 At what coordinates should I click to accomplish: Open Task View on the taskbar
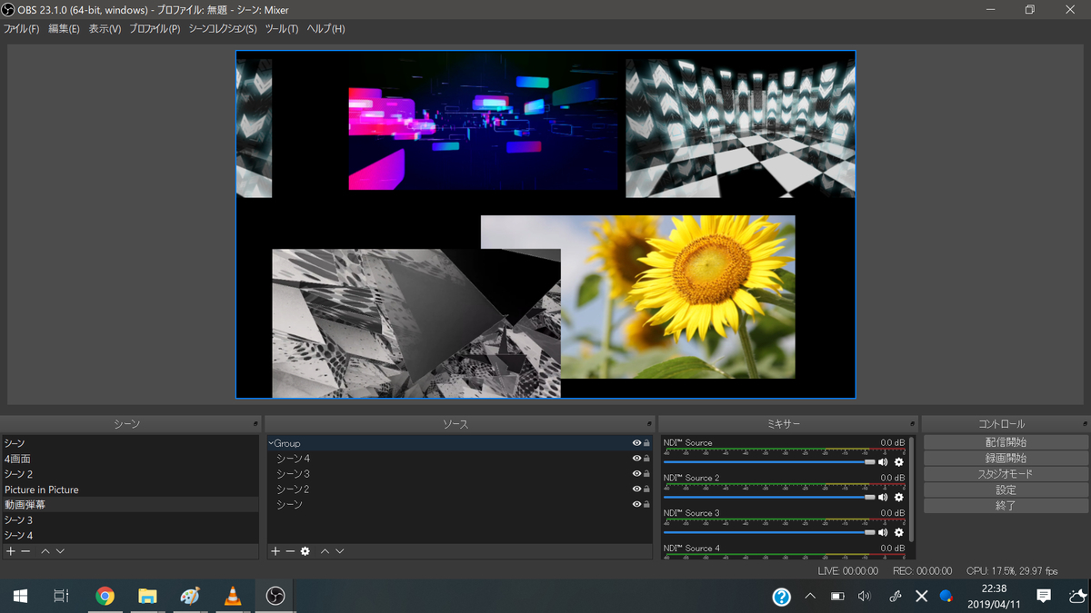pyautogui.click(x=61, y=596)
